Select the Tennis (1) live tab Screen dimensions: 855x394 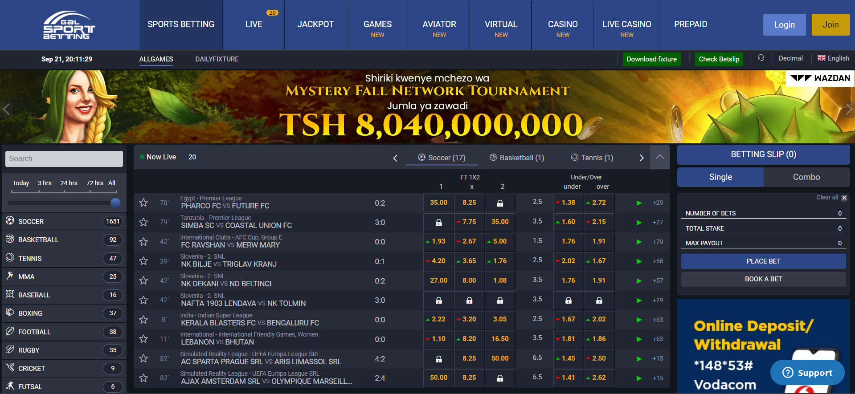[592, 158]
